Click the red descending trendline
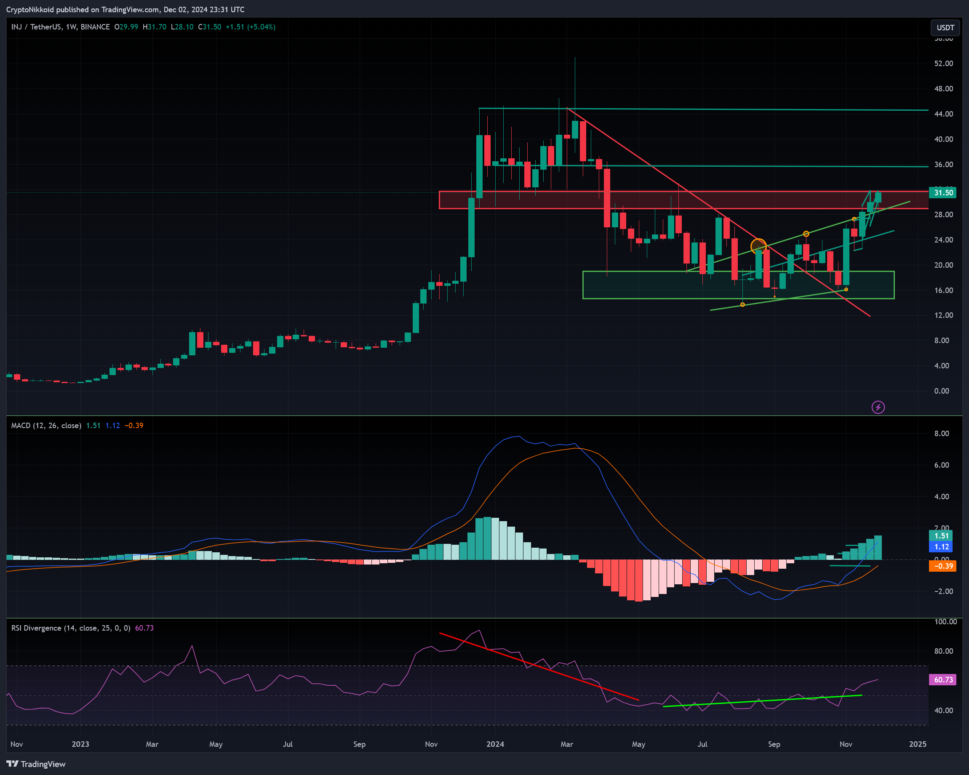The image size is (969, 775). (x=718, y=212)
